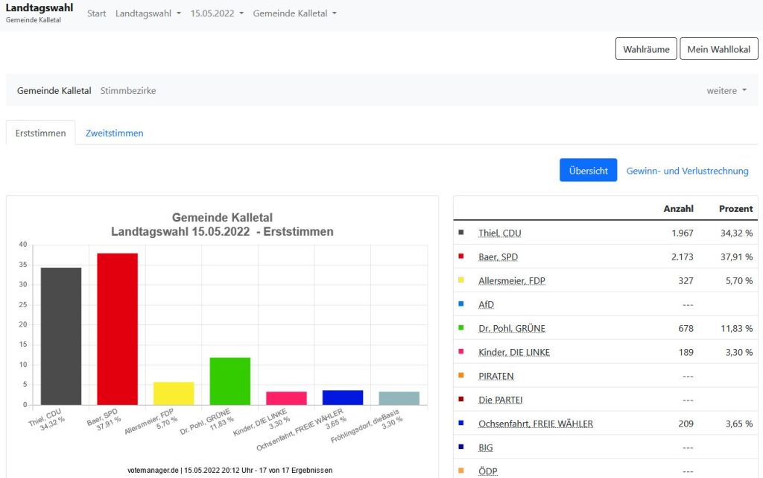Click the blue FREIE WÄHLER color swatch
763x478 pixels.
point(460,423)
